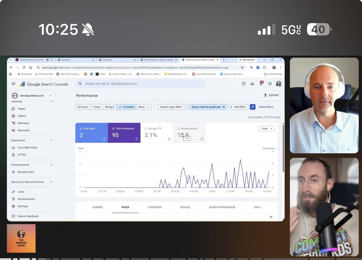Open the Help question-mark icon in header
The image size is (362, 260).
click(x=244, y=84)
